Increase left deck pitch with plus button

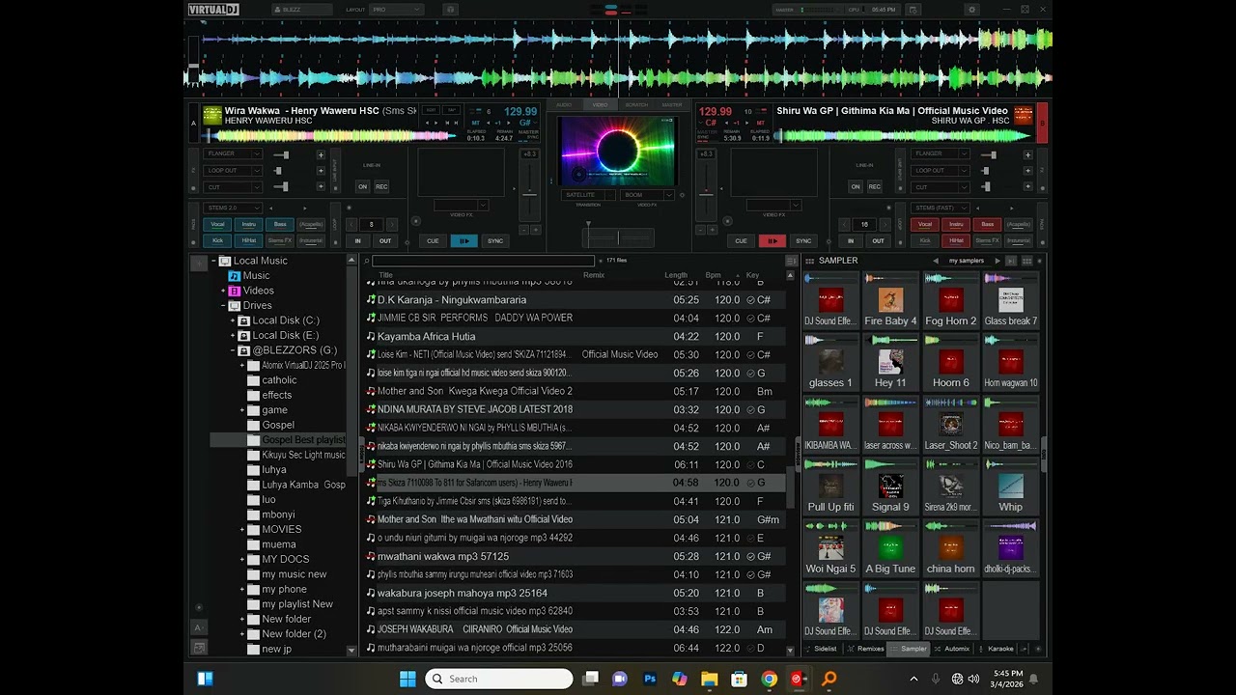(537, 230)
